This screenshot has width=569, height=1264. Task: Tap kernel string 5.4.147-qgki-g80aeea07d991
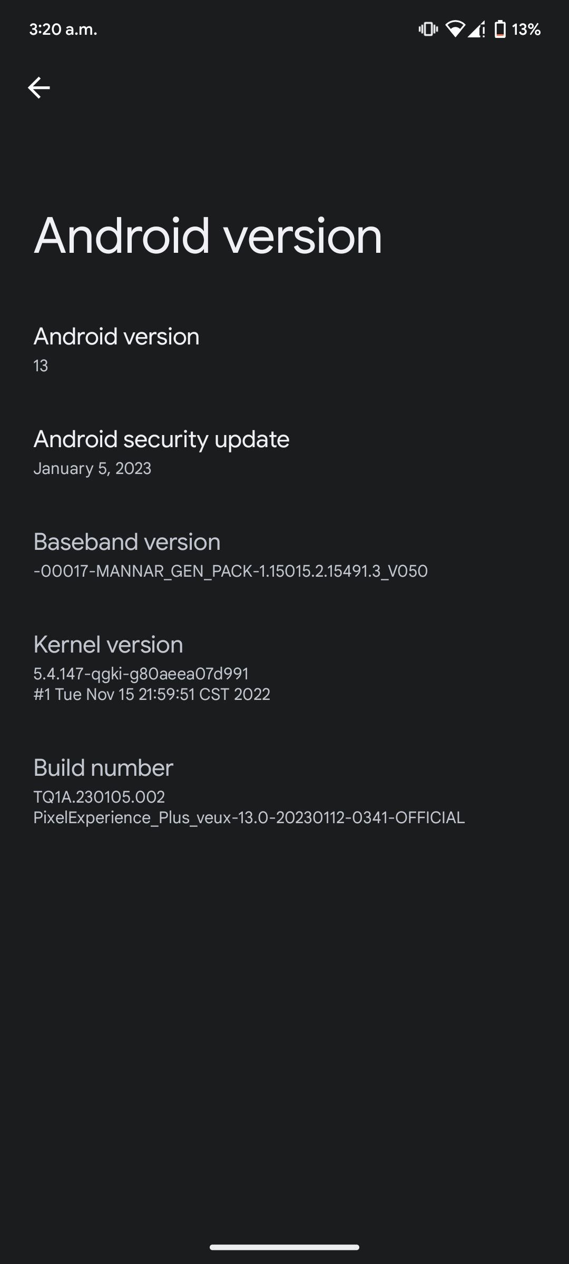click(141, 674)
